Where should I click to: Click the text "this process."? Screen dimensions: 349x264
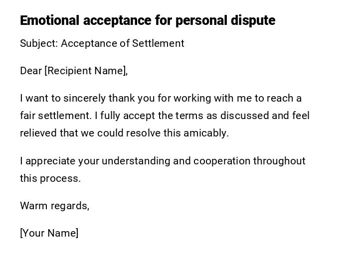50,178
